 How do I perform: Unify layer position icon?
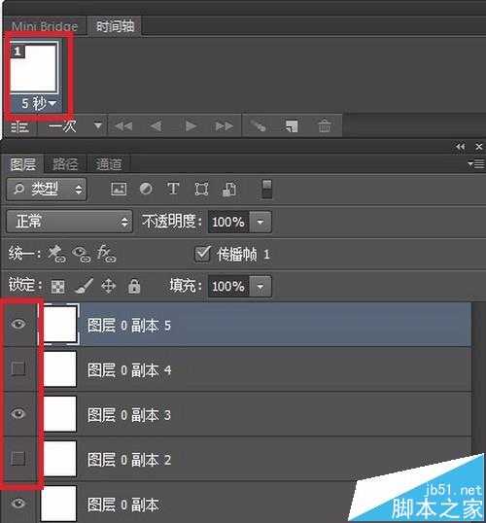tap(56, 255)
